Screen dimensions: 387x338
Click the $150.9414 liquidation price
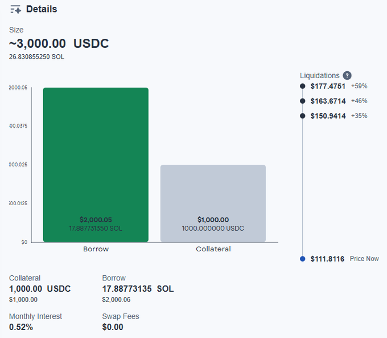pyautogui.click(x=328, y=116)
